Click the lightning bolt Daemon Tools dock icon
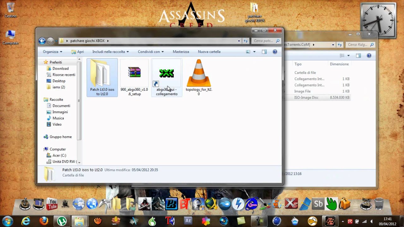Image resolution: width=404 pixels, height=227 pixels. coord(238,204)
